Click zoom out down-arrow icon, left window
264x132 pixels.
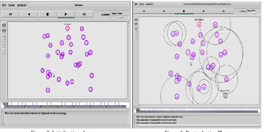click(x=4, y=31)
